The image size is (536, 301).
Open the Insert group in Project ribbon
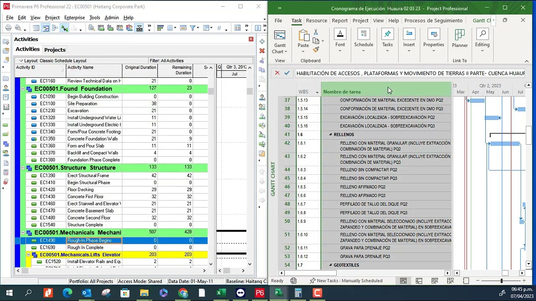(x=409, y=41)
